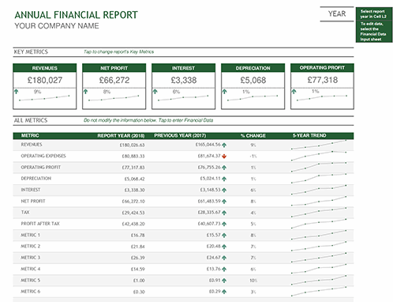This screenshot has width=393, height=302.
Task: Click the trend sparkline in Metric 6 row
Action: 319,292
